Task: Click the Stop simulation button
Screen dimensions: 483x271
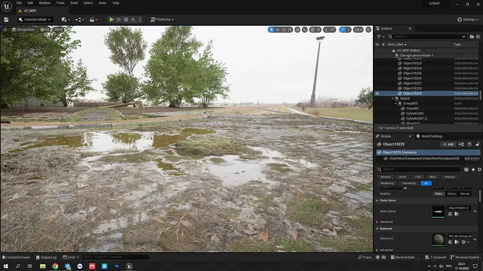Action: coord(126,19)
